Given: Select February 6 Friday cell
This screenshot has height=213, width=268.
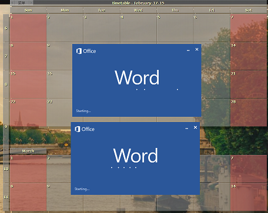Looking at the screenshot, I should [212, 28].
